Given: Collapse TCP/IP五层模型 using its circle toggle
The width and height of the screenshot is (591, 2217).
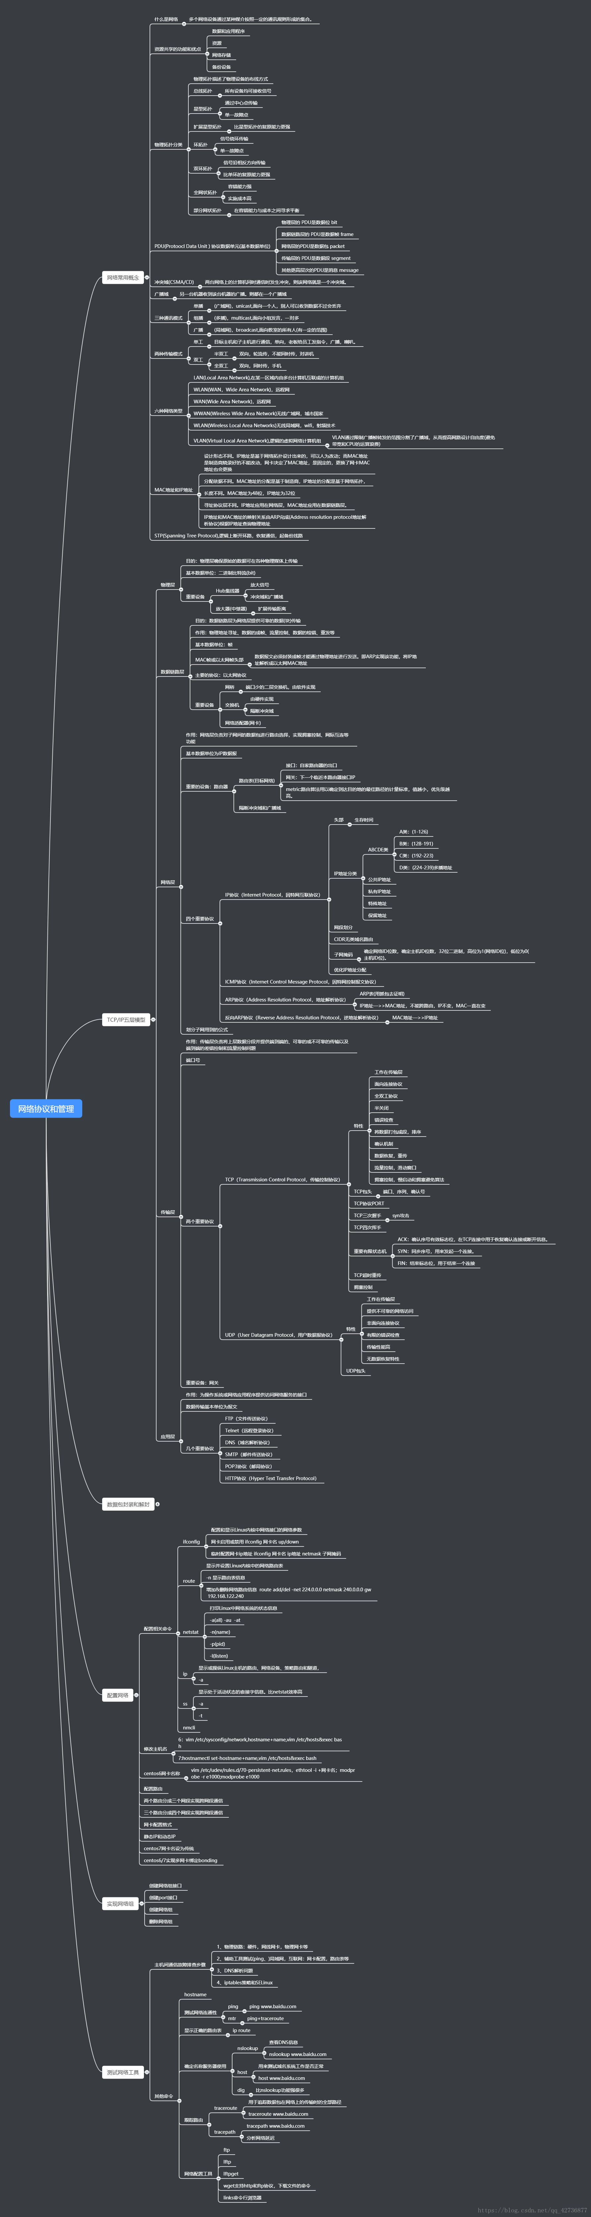Looking at the screenshot, I should [154, 1020].
